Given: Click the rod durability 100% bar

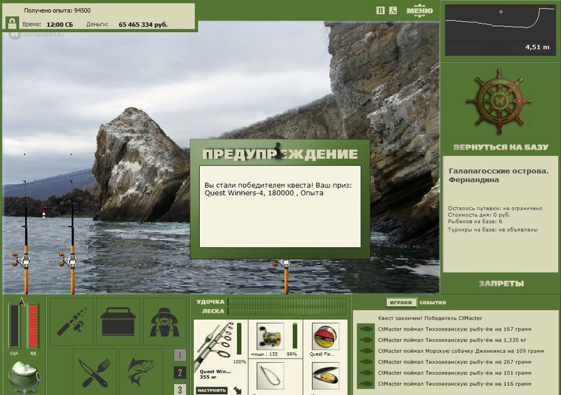Looking at the screenshot, I should pyautogui.click(x=239, y=339).
